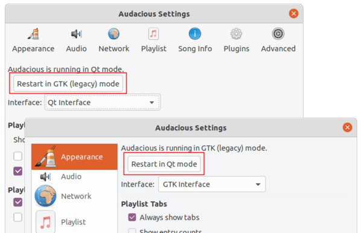Toggle the Always show tabs checkbox
The height and width of the screenshot is (233, 362).
[132, 217]
